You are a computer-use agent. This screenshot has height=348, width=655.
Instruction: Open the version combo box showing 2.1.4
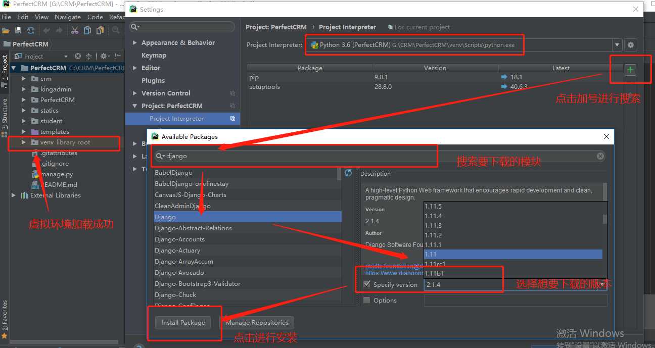[516, 284]
